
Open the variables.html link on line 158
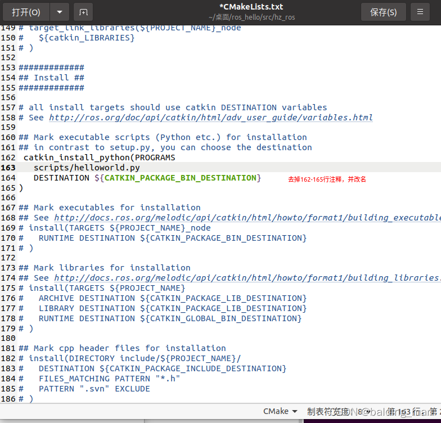[x=210, y=117]
